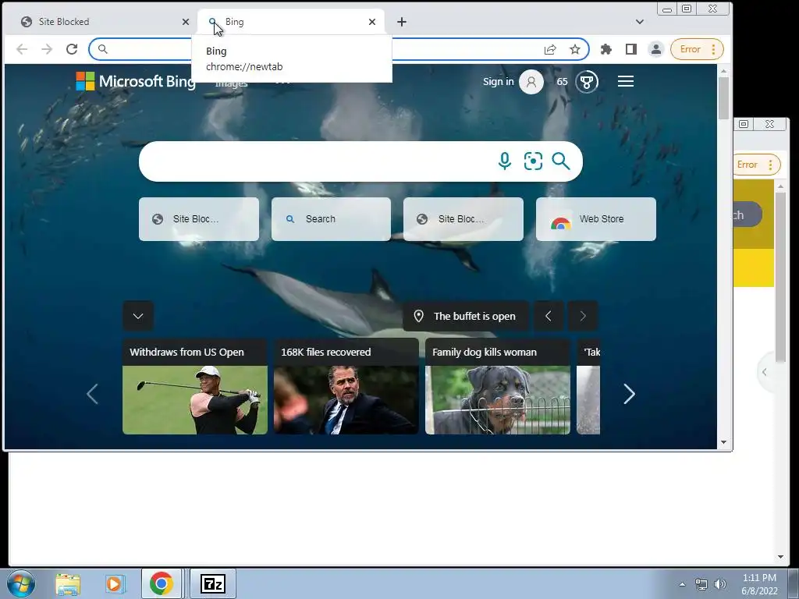Bookmark this tab with the star

click(575, 49)
